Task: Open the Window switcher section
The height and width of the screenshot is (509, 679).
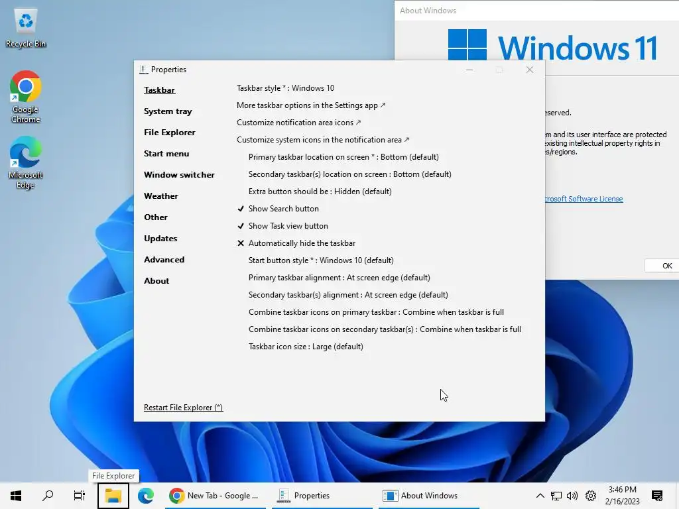Action: pos(179,175)
